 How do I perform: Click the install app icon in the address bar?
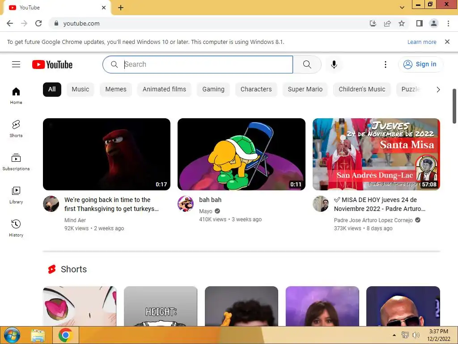373,23
